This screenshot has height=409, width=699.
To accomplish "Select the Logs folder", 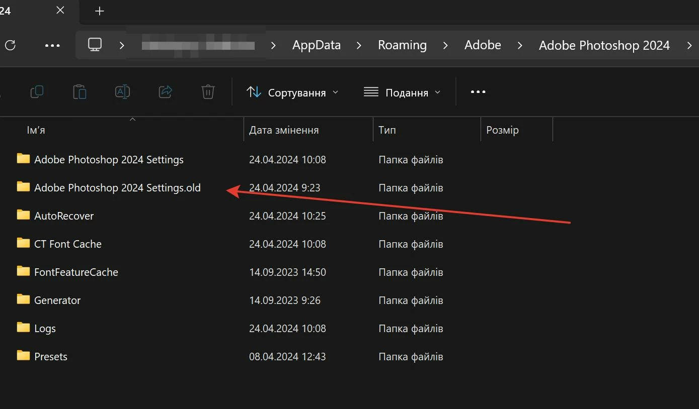I will click(x=45, y=329).
